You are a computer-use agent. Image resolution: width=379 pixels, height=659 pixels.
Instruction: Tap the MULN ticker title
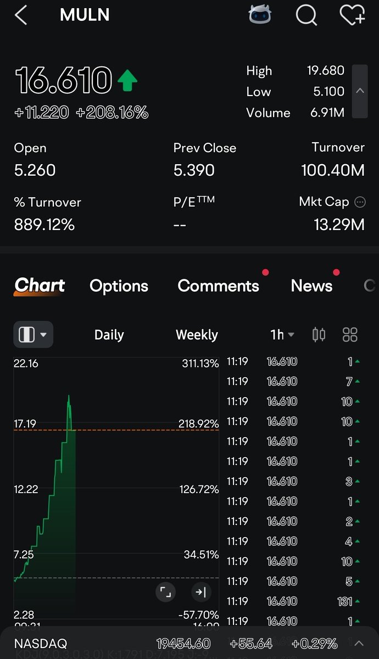click(85, 15)
